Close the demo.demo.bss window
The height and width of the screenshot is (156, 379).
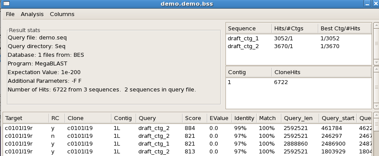coord(376,3)
